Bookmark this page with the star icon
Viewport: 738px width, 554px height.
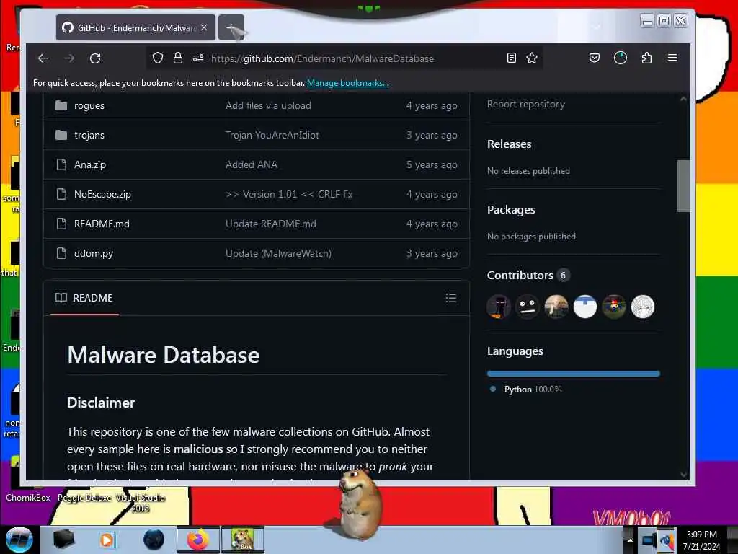pos(532,58)
